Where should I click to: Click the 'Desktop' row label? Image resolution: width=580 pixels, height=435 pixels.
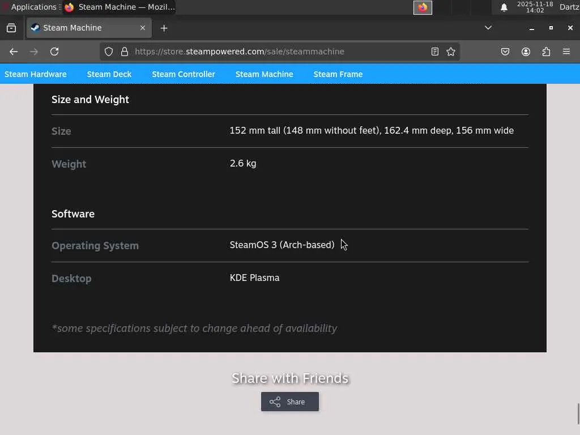pos(71,279)
